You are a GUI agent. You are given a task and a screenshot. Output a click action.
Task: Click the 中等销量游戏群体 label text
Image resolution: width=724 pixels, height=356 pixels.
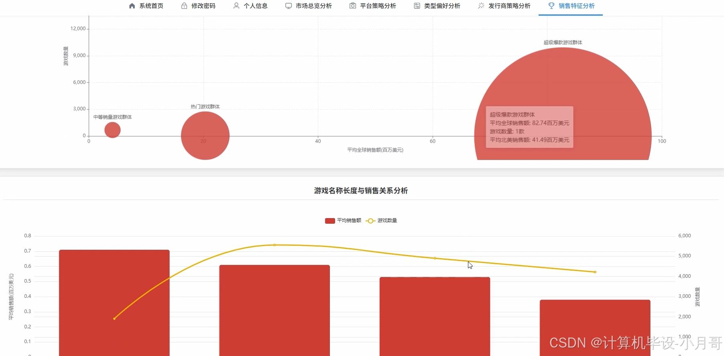112,117
